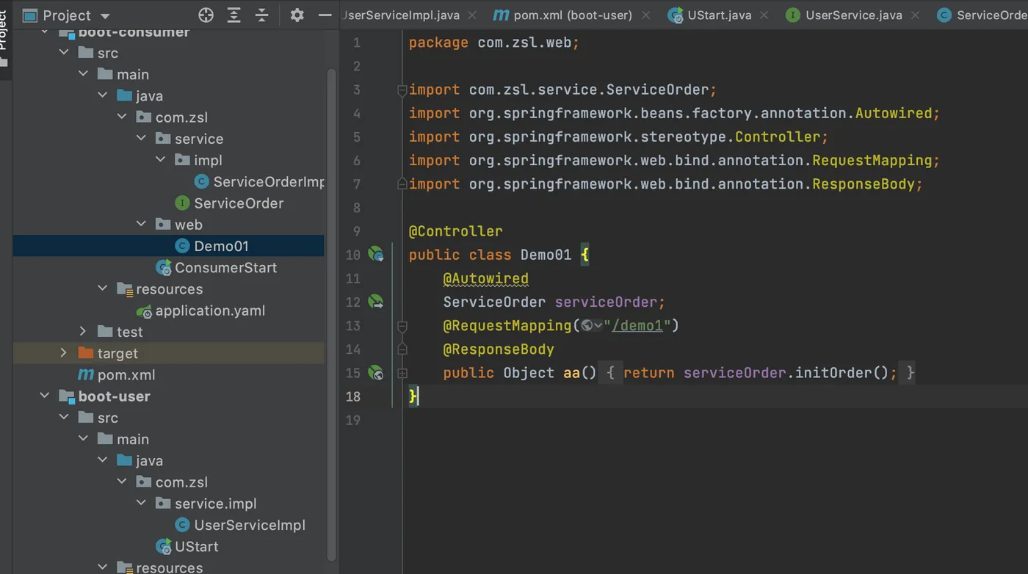Collapse the boot-consumer com.zsl package
This screenshot has height=574, width=1028.
(122, 117)
